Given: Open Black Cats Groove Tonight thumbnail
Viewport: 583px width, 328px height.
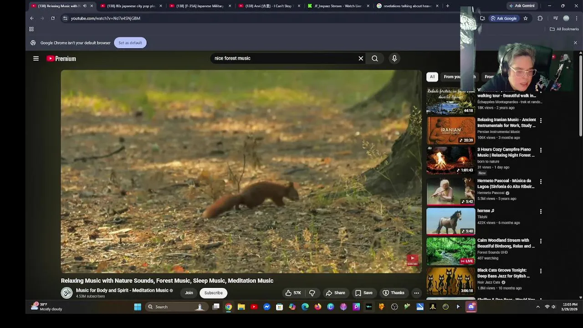Looking at the screenshot, I should 451,281.
